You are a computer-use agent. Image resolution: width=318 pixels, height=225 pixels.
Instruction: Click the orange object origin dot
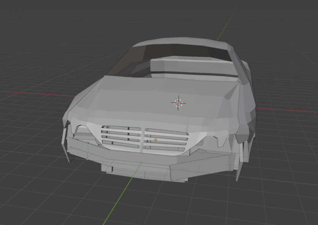(x=156, y=140)
